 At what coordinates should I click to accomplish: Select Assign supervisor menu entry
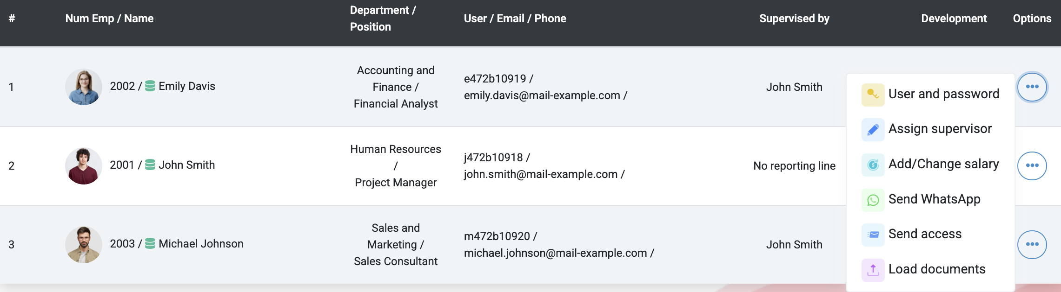tap(940, 129)
